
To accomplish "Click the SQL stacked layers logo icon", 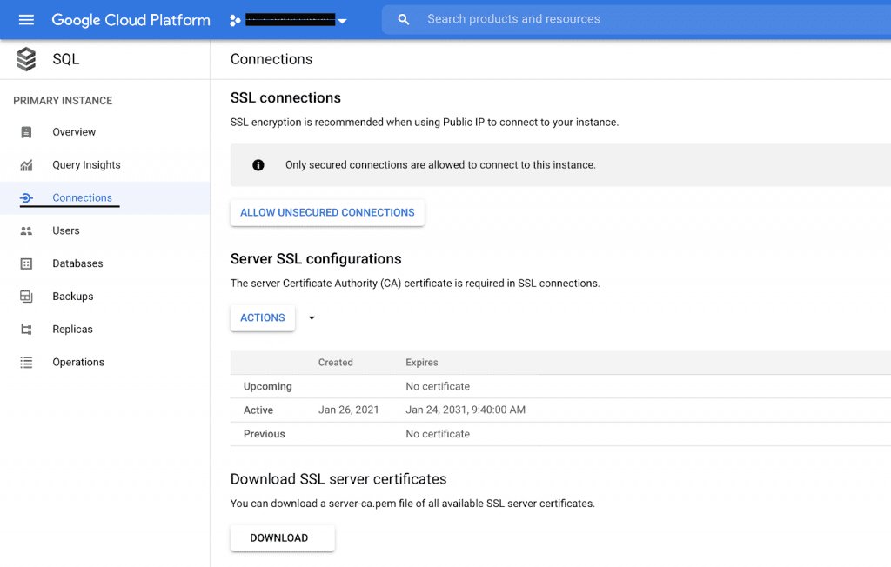I will (26, 59).
